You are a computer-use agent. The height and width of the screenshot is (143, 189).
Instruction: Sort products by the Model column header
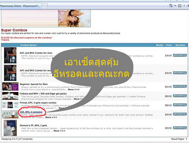[160, 45]
